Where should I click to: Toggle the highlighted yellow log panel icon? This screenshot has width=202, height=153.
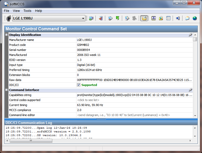pyautogui.click(x=144, y=18)
